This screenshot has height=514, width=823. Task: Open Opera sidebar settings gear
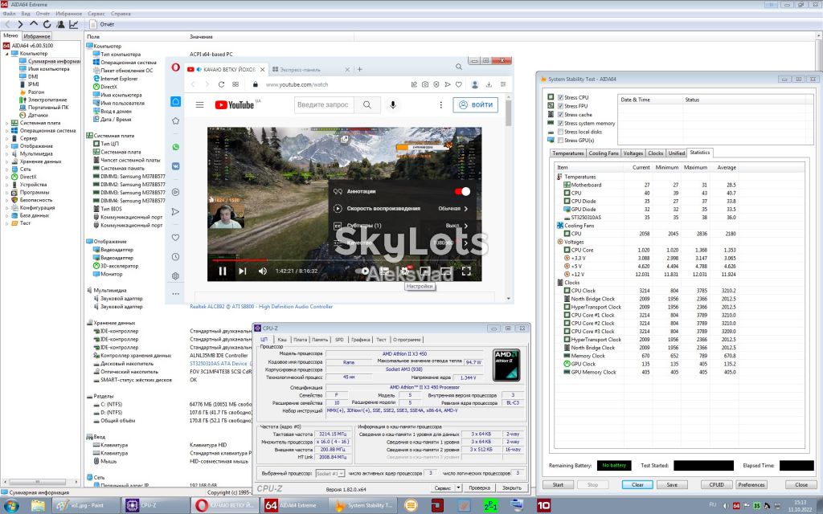pos(176,276)
